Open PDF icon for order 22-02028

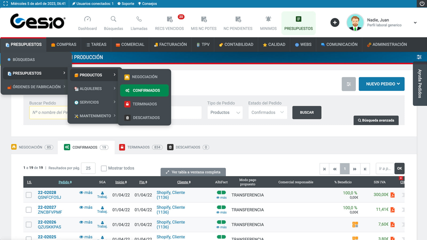point(393,195)
